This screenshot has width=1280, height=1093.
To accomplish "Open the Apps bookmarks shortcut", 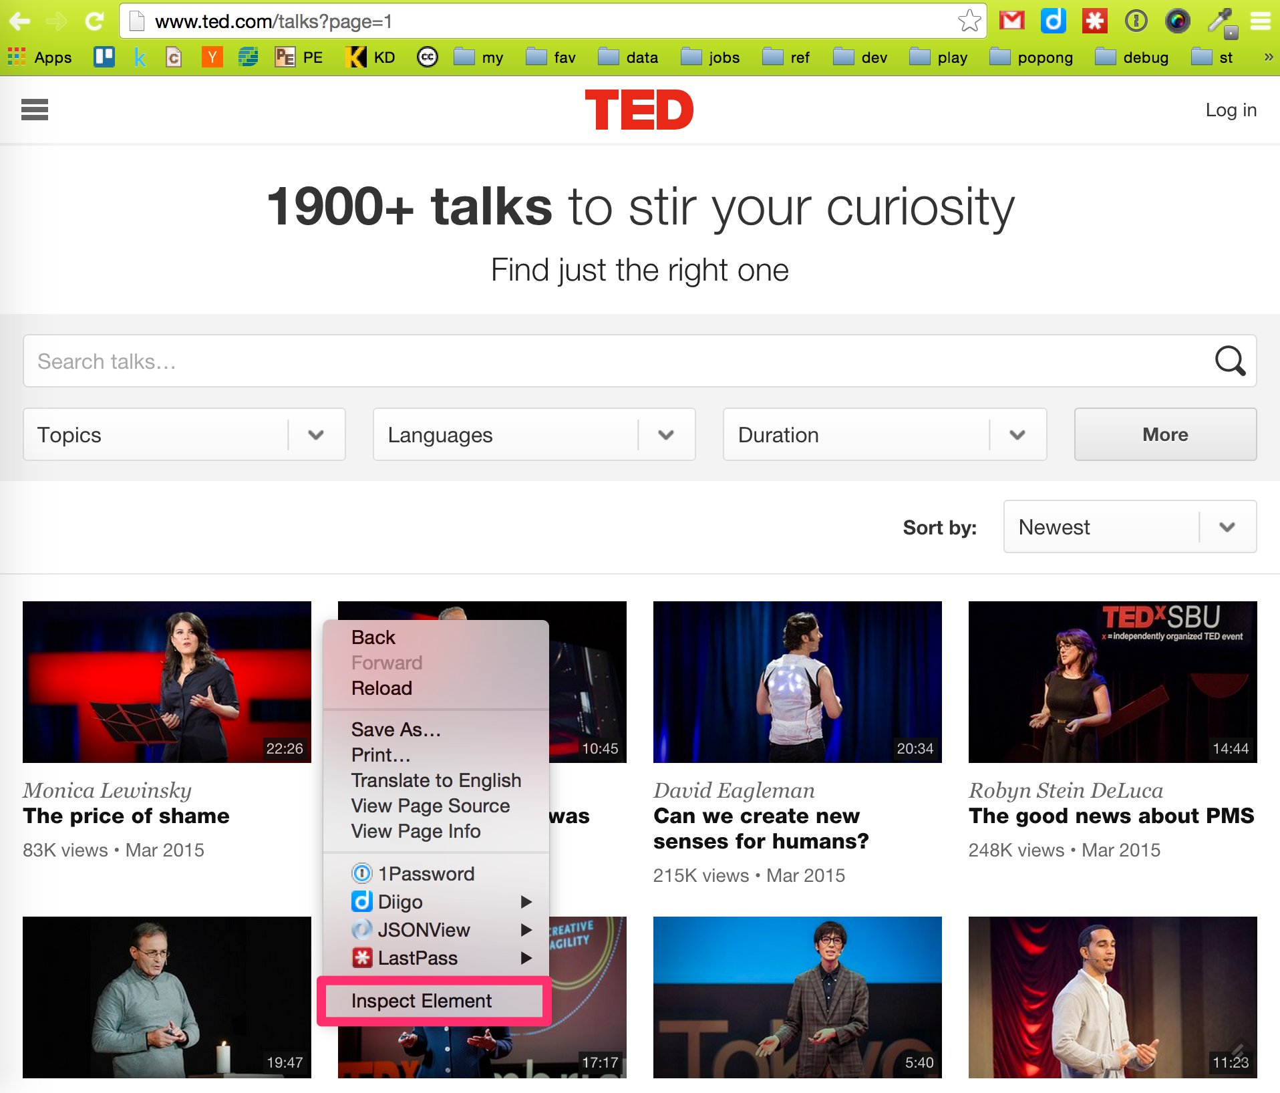I will point(39,57).
